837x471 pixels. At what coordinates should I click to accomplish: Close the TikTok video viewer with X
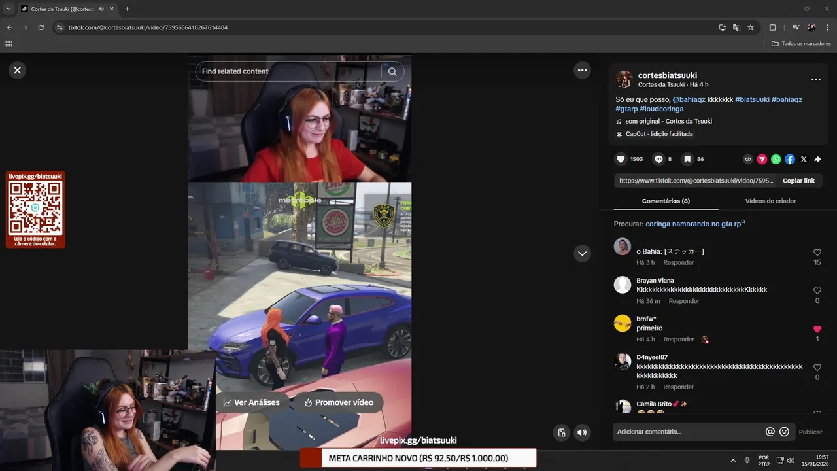18,70
